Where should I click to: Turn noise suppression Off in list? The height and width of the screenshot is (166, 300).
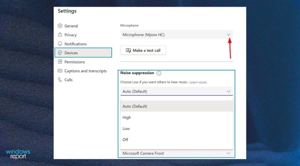click(x=177, y=139)
